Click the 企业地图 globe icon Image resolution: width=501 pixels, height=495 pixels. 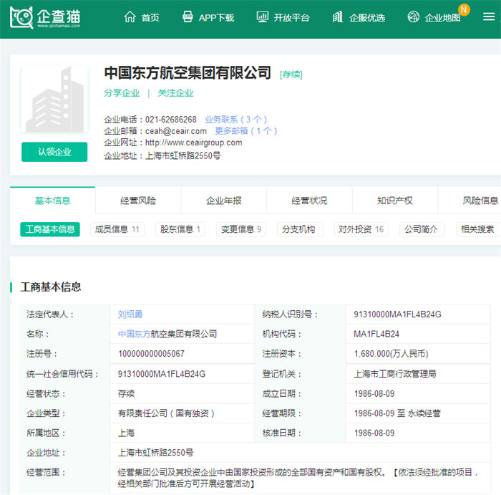click(x=414, y=17)
